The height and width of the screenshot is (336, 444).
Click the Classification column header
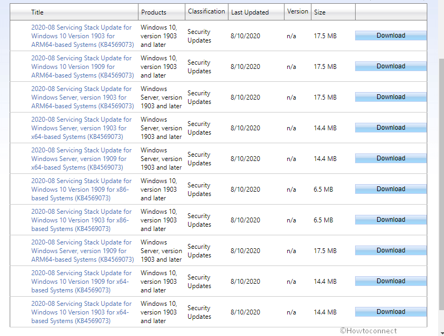click(x=206, y=11)
